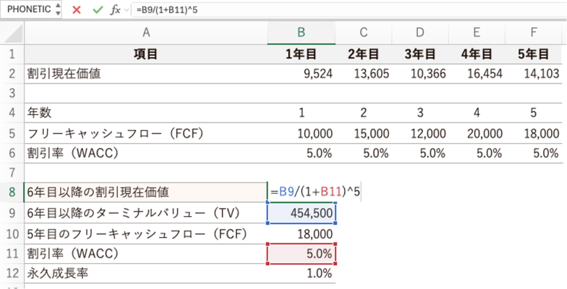This screenshot has height=289, width=567.
Task: Select column F header
Action: tap(533, 33)
